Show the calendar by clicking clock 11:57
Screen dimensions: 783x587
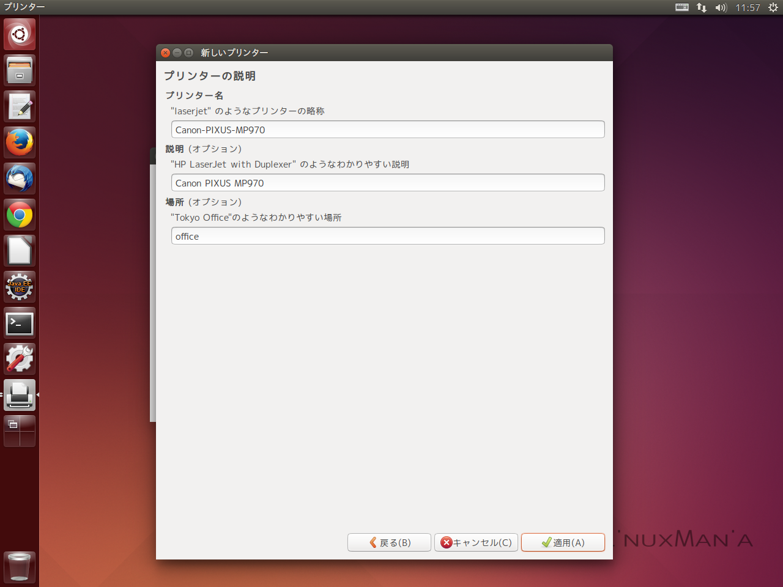(x=748, y=7)
